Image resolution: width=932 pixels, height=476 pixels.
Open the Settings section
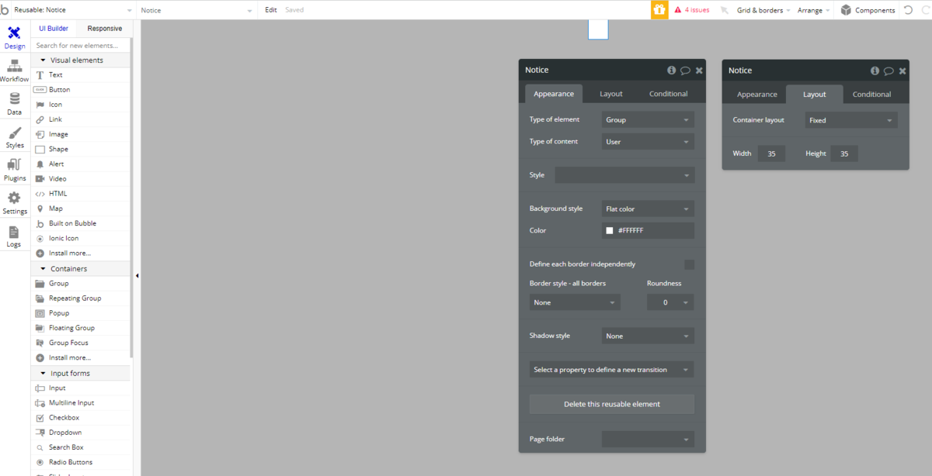coord(14,203)
